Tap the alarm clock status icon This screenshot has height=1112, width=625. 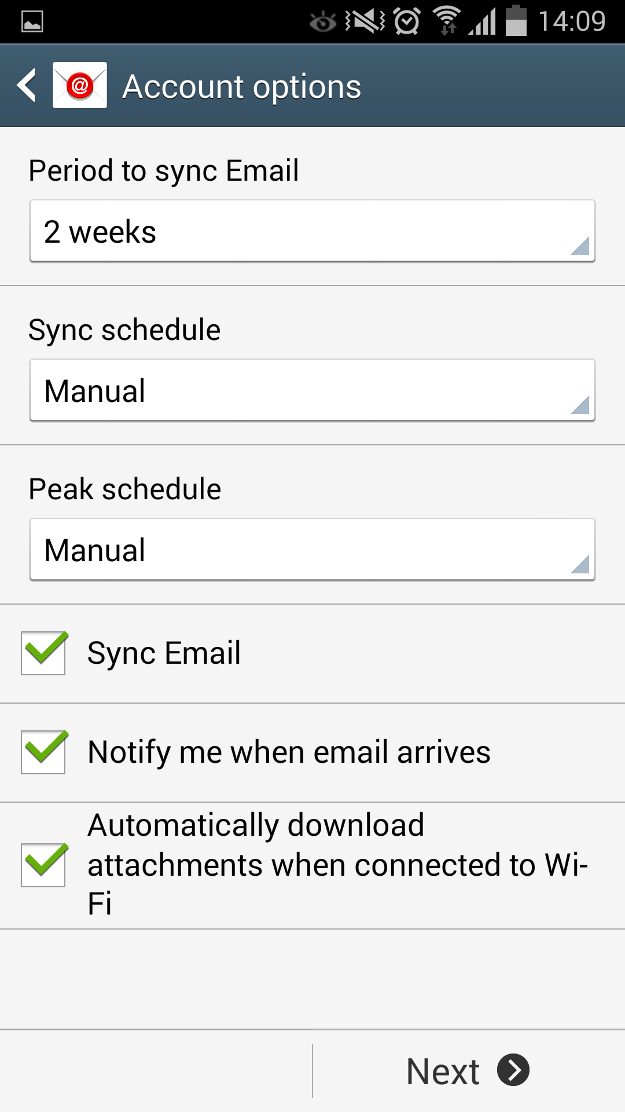click(x=407, y=21)
